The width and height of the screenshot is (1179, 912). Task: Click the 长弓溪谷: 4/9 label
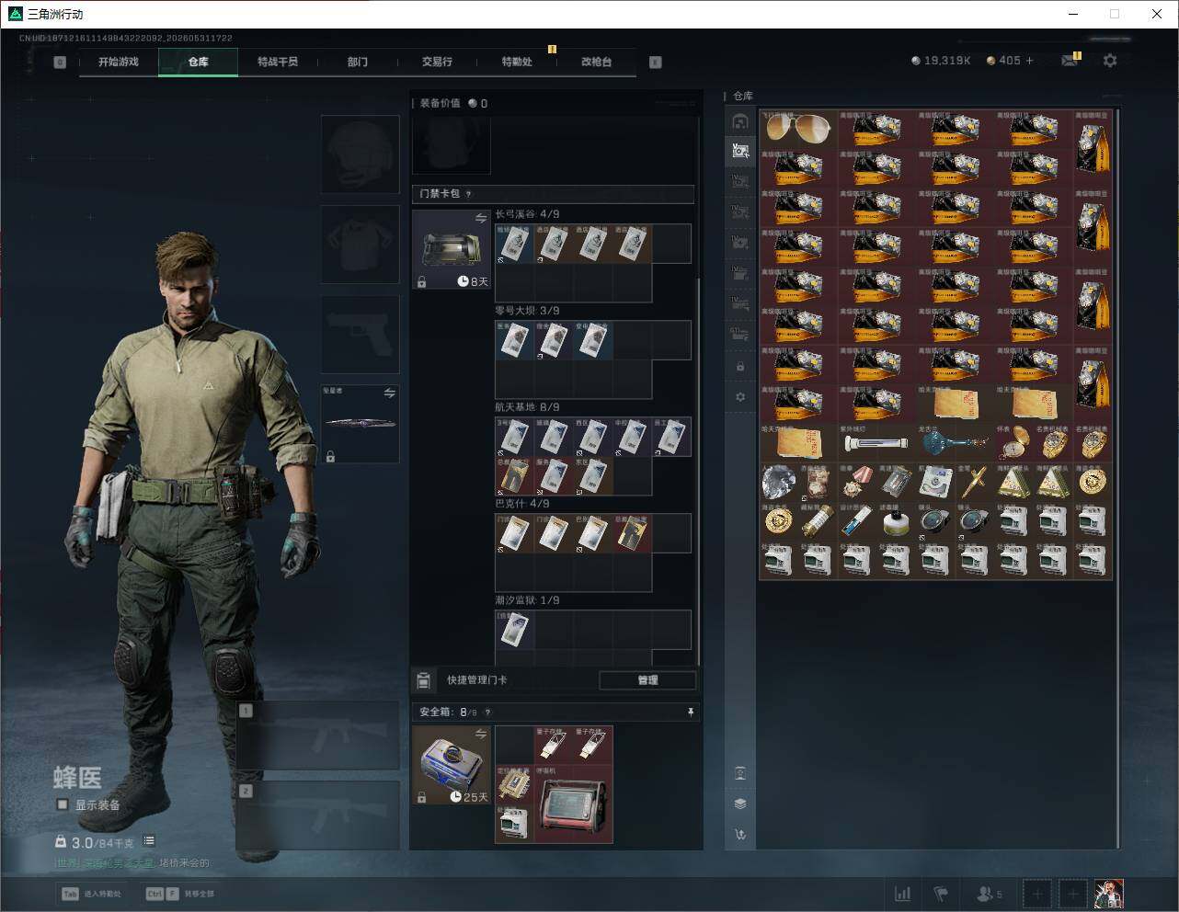click(x=527, y=214)
